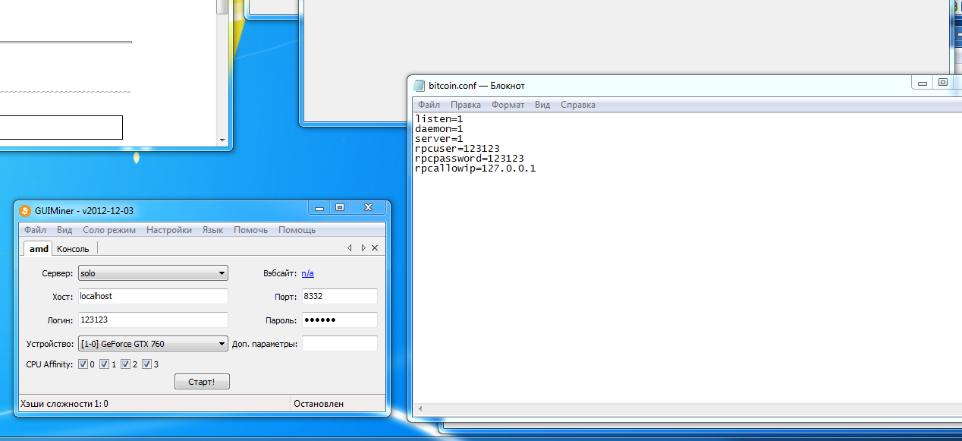Switch to the Консоль tab

click(73, 249)
